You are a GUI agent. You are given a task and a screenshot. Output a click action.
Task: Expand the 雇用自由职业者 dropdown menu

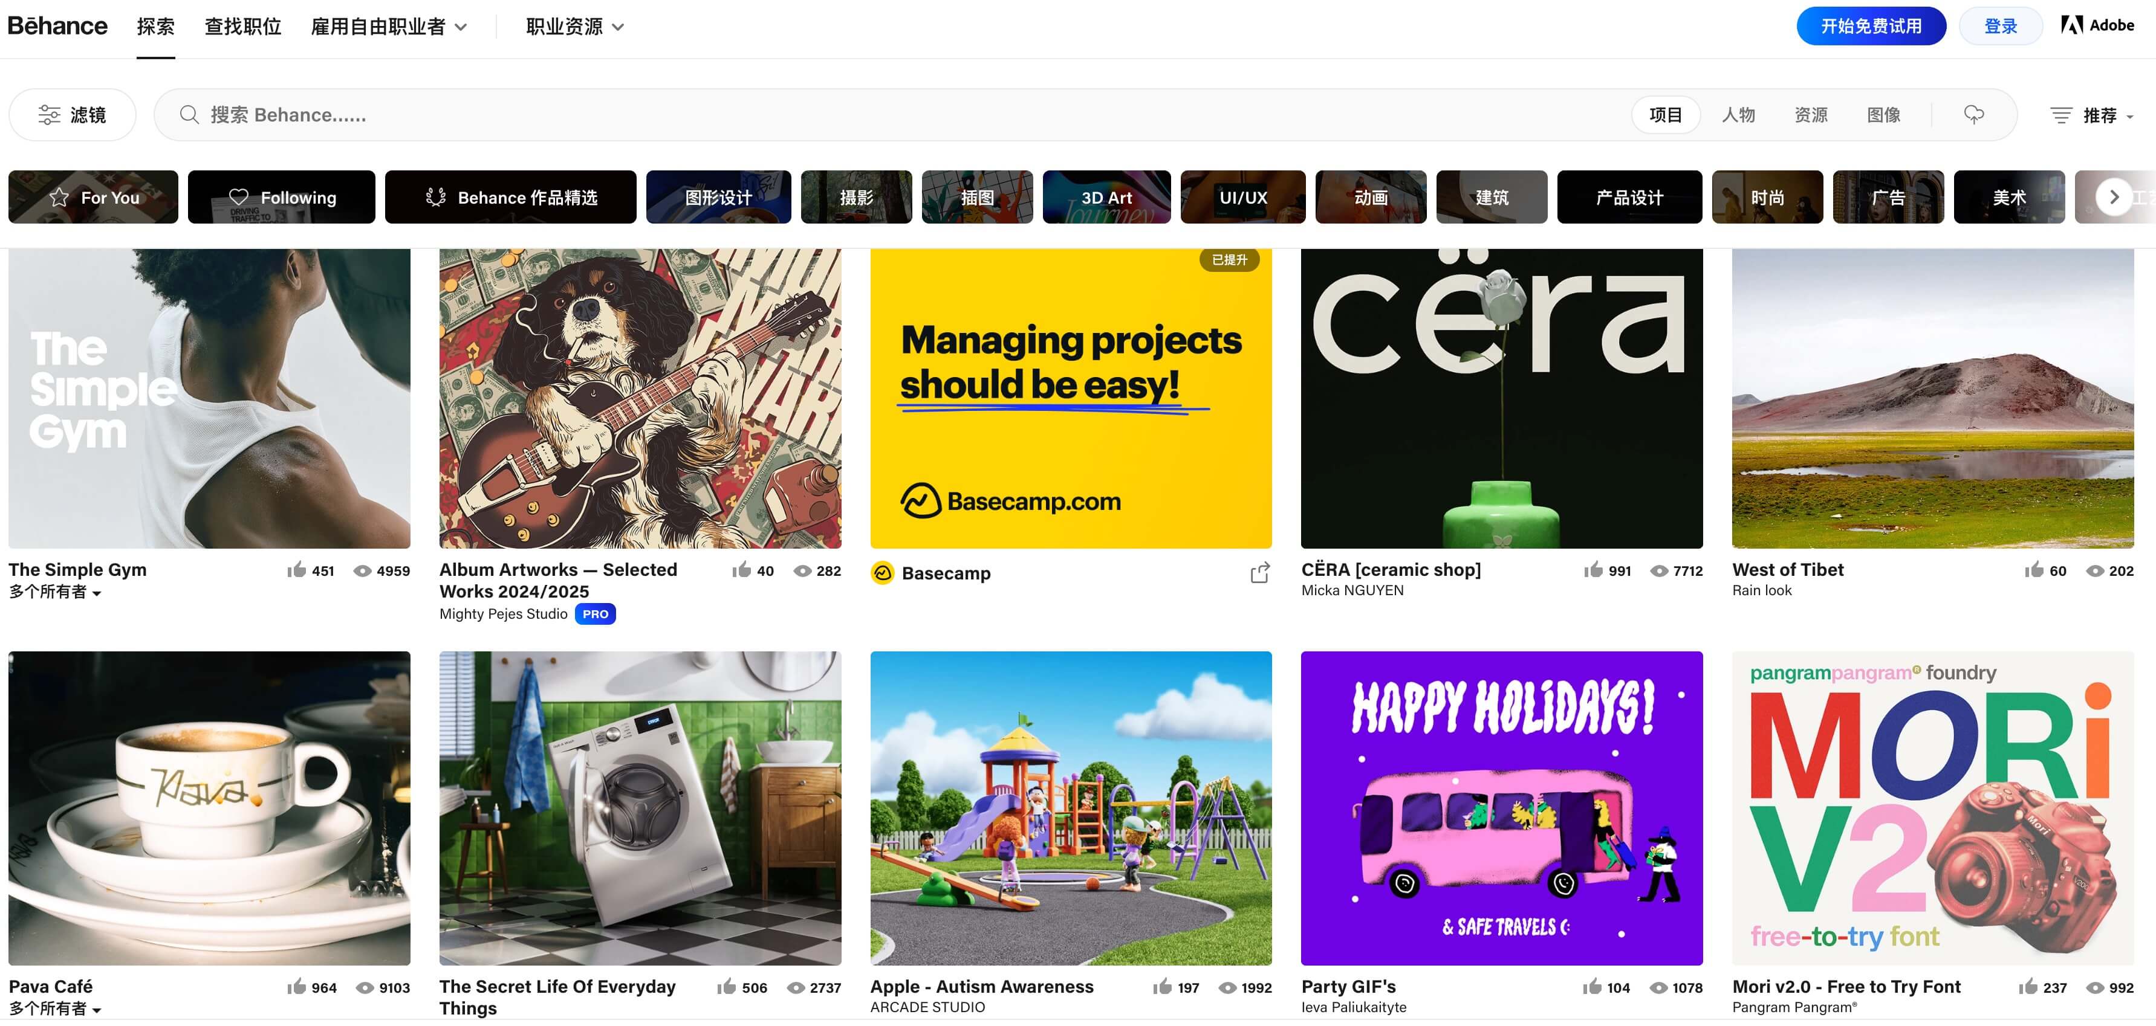pyautogui.click(x=388, y=27)
